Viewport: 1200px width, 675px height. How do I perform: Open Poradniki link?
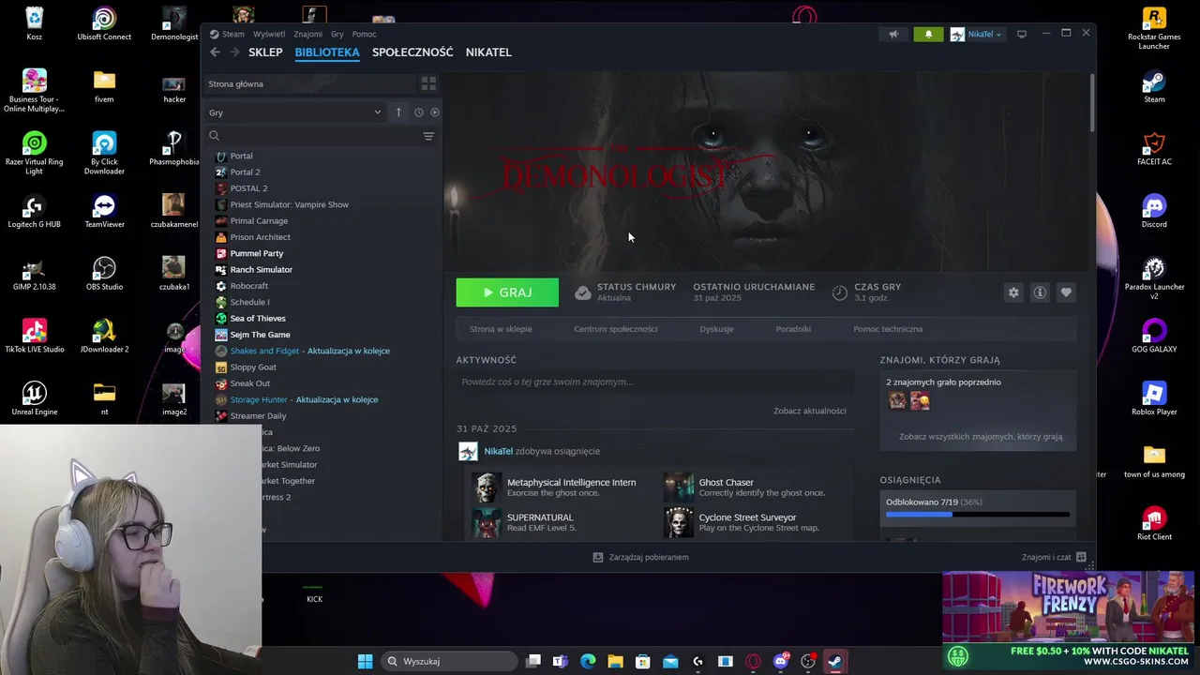(793, 329)
